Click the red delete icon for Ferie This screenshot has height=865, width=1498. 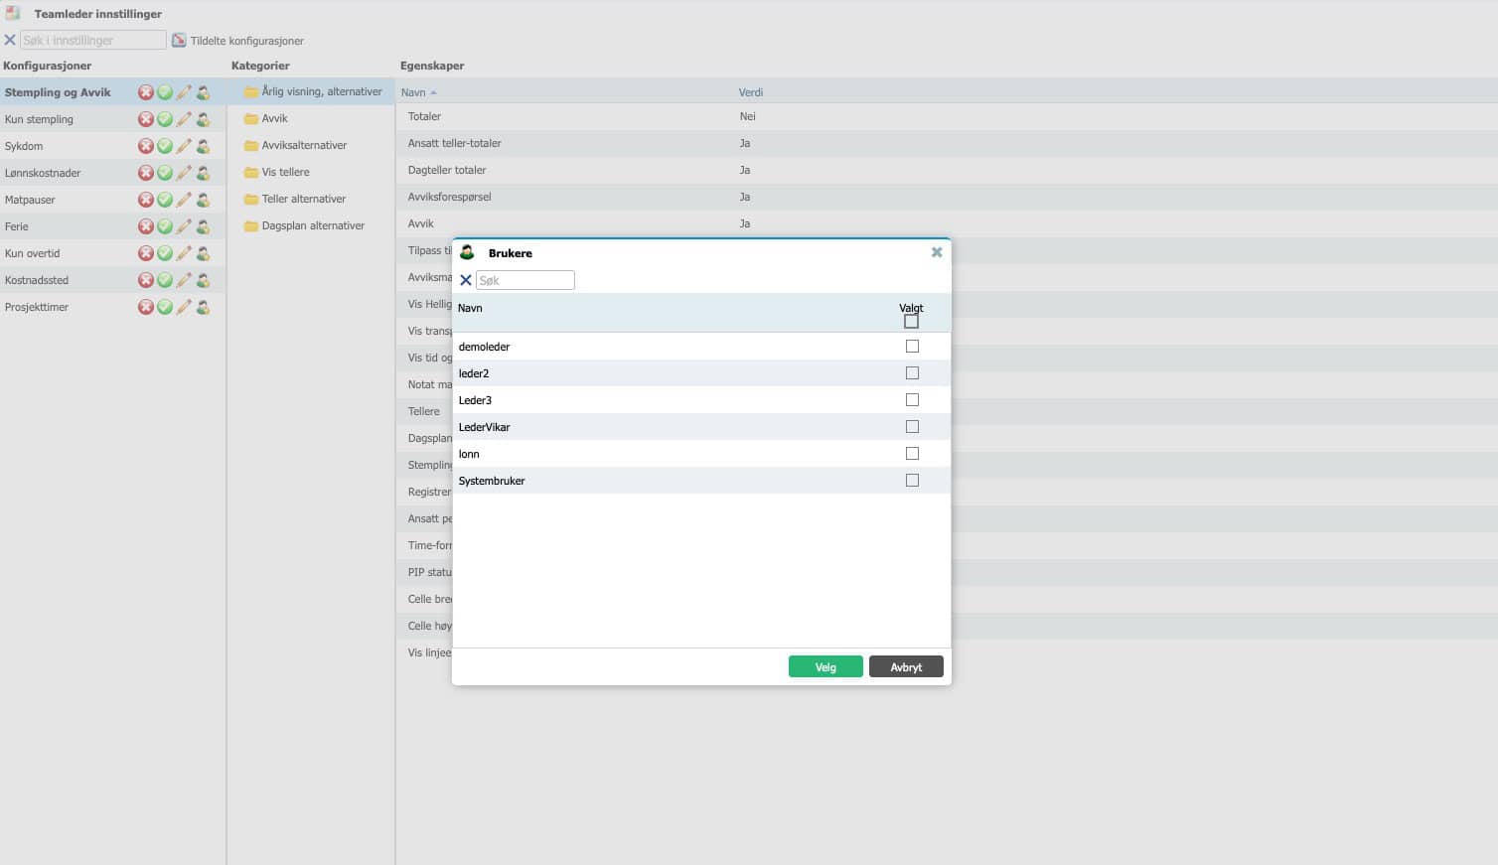coord(146,226)
